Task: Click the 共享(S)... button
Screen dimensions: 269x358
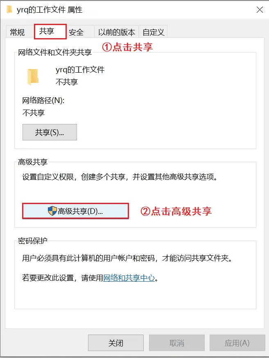Action: (50, 132)
